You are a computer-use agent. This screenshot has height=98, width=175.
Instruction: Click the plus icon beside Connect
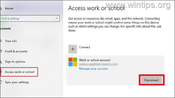pyautogui.click(x=73, y=49)
